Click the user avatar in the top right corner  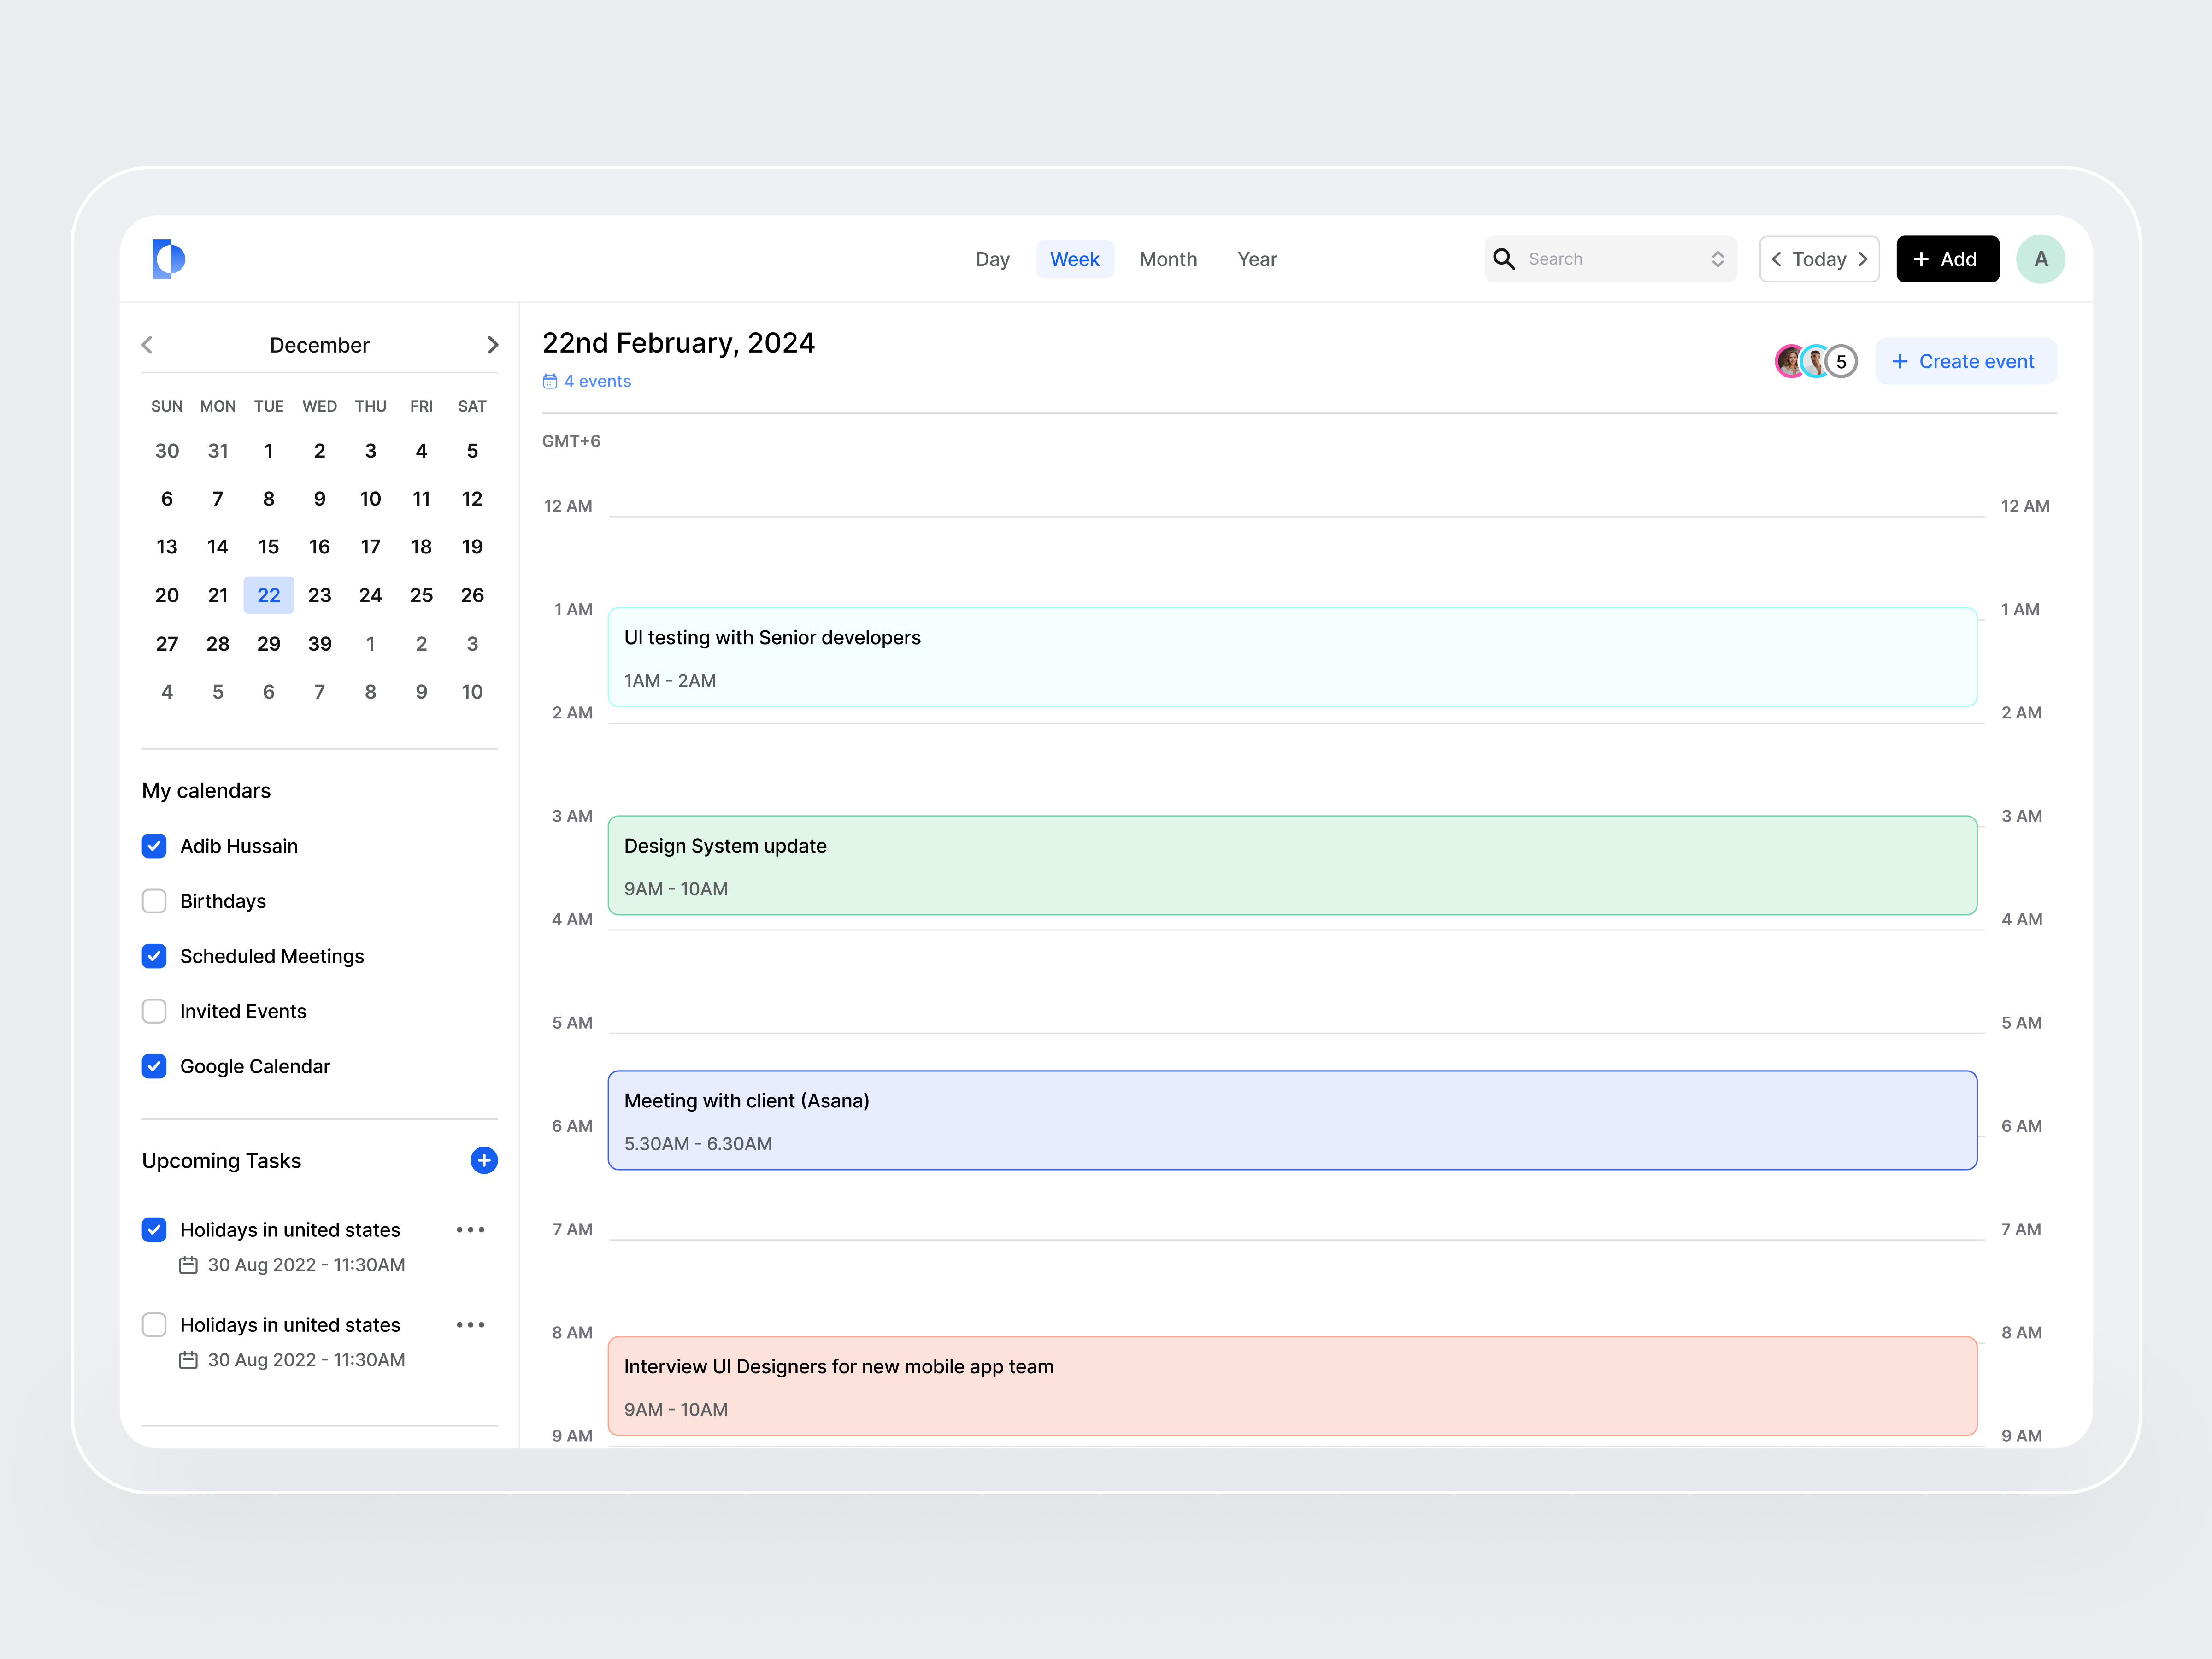point(2040,258)
